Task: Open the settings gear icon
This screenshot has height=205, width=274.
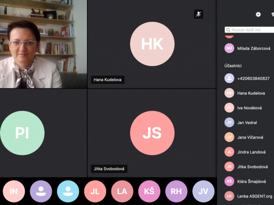Action: [x=258, y=14]
